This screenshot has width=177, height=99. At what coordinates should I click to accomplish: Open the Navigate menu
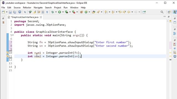click(x=38, y=7)
